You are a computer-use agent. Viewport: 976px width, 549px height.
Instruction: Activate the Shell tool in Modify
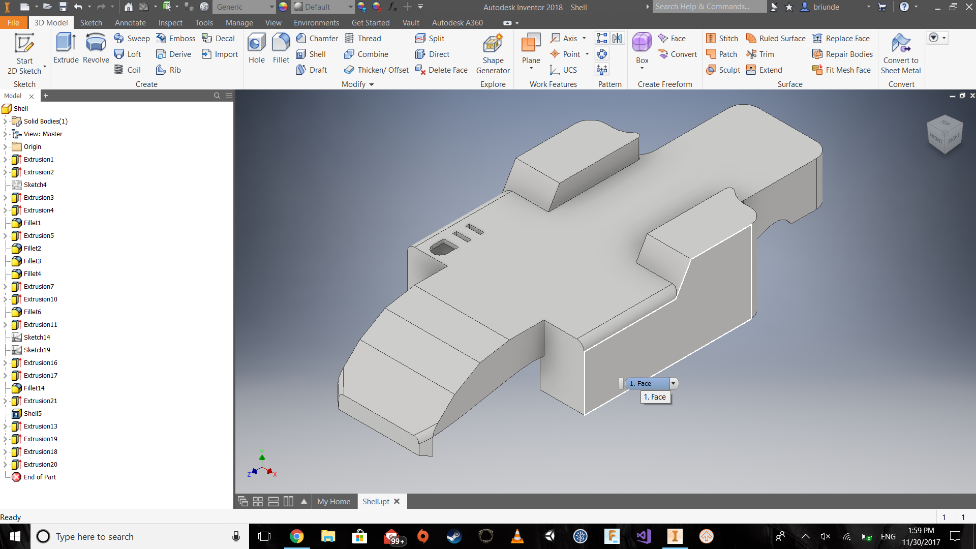coord(311,54)
